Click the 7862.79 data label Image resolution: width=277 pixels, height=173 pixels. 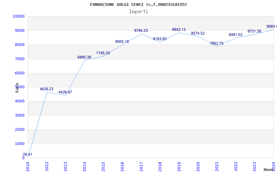pos(217,43)
